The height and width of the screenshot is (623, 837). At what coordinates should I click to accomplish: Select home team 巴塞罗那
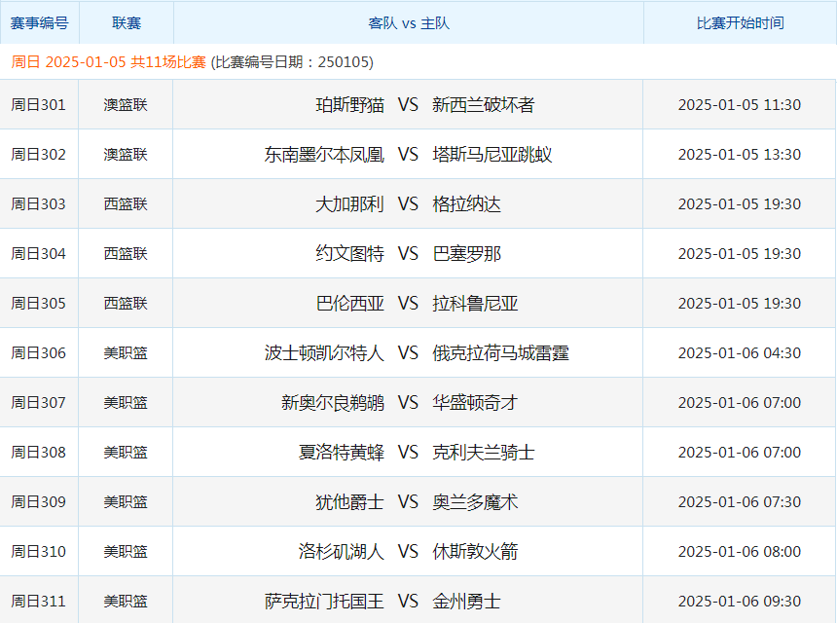(x=466, y=253)
